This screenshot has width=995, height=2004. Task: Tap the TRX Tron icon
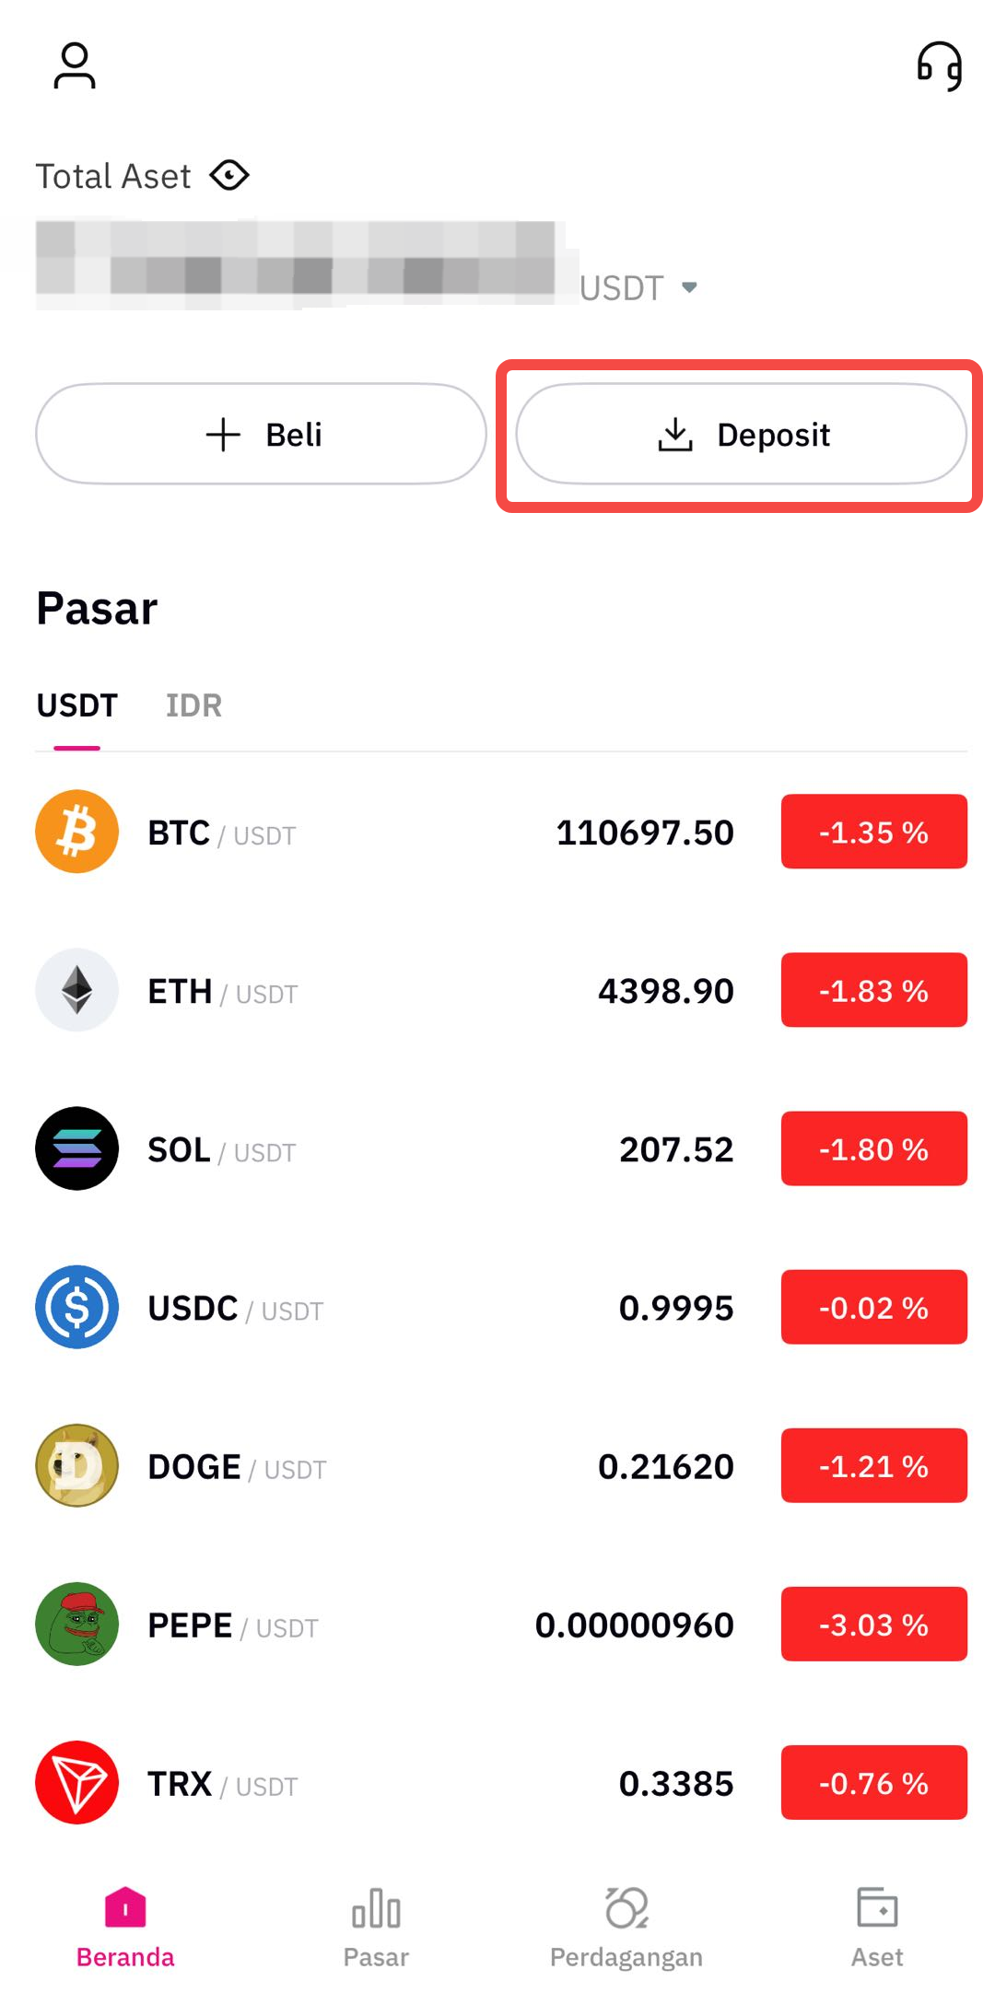pyautogui.click(x=77, y=1782)
